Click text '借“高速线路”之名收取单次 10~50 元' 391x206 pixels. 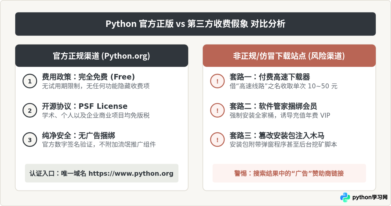(x=283, y=86)
